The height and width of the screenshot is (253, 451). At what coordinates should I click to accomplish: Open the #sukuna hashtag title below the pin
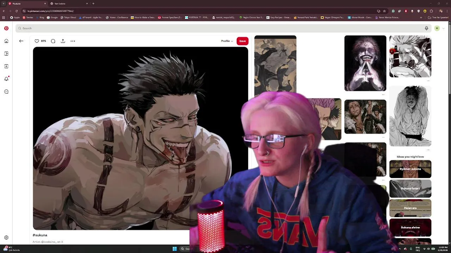click(x=40, y=235)
